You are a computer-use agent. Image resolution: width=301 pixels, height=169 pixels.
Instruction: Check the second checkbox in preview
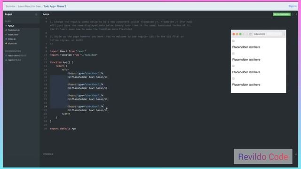[233, 54]
